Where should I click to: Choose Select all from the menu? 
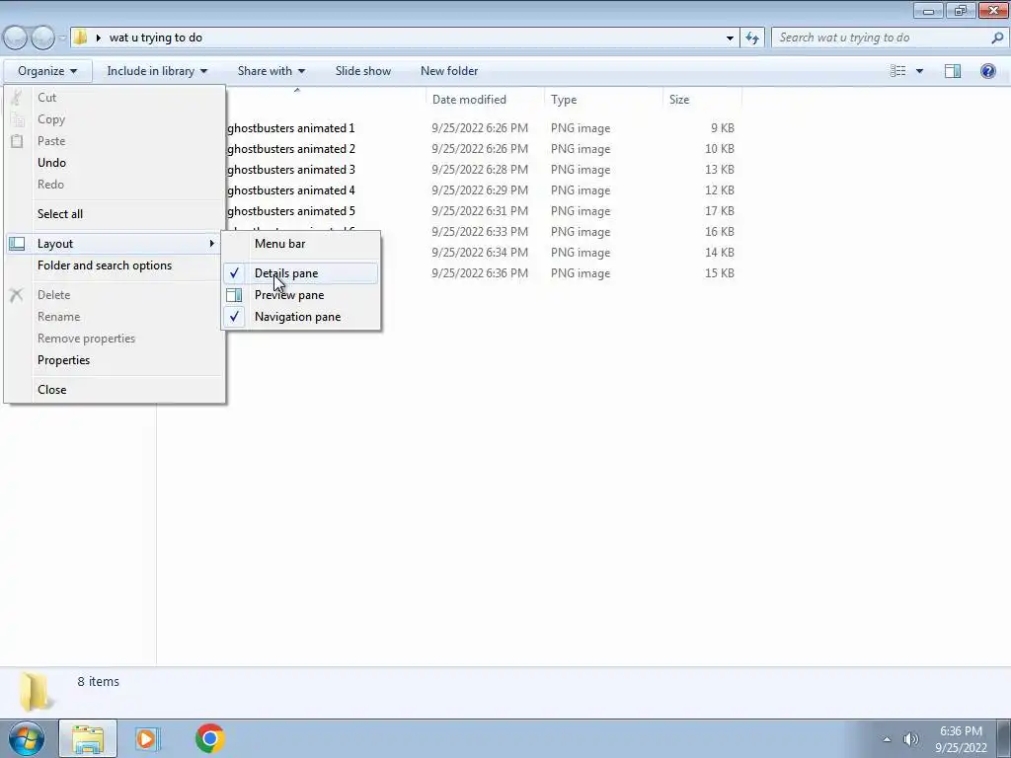point(117,214)
